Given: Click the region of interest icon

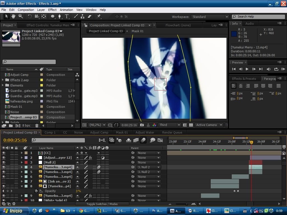Looking at the screenshot, I should pyautogui.click(x=116, y=125).
